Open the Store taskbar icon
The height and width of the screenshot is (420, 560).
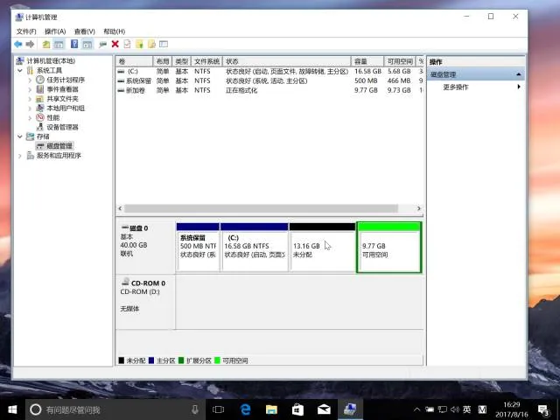coord(297,409)
